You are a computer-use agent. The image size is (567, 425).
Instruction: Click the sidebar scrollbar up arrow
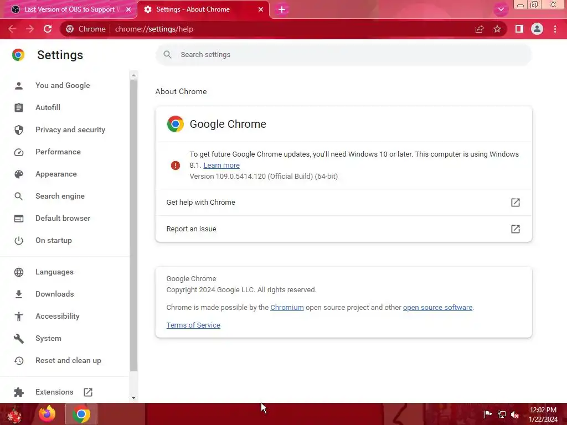134,75
